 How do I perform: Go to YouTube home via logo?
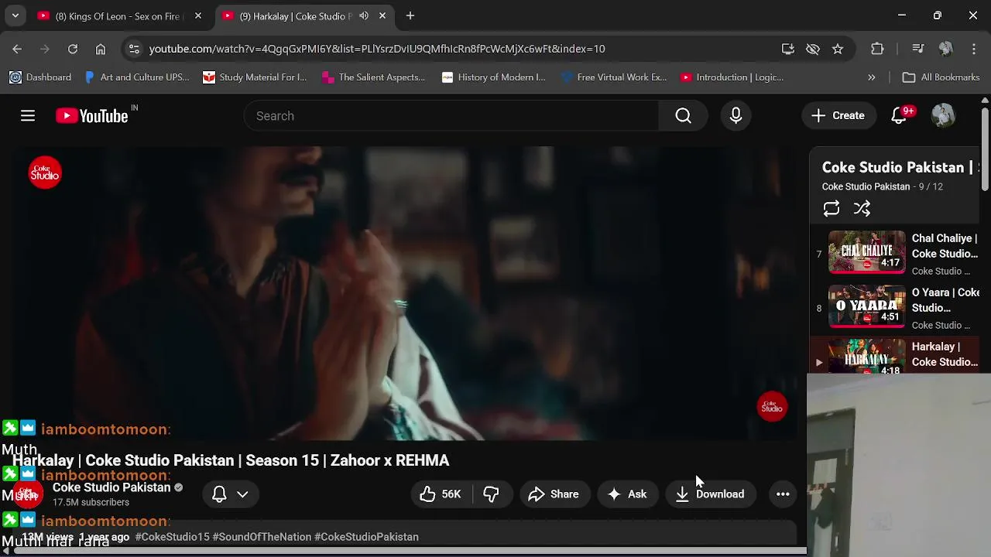click(x=92, y=116)
